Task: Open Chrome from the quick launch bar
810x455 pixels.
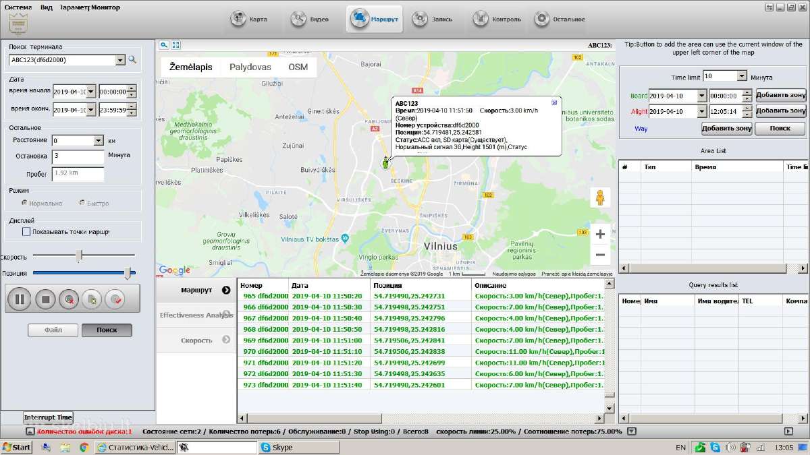Action: [x=84, y=447]
